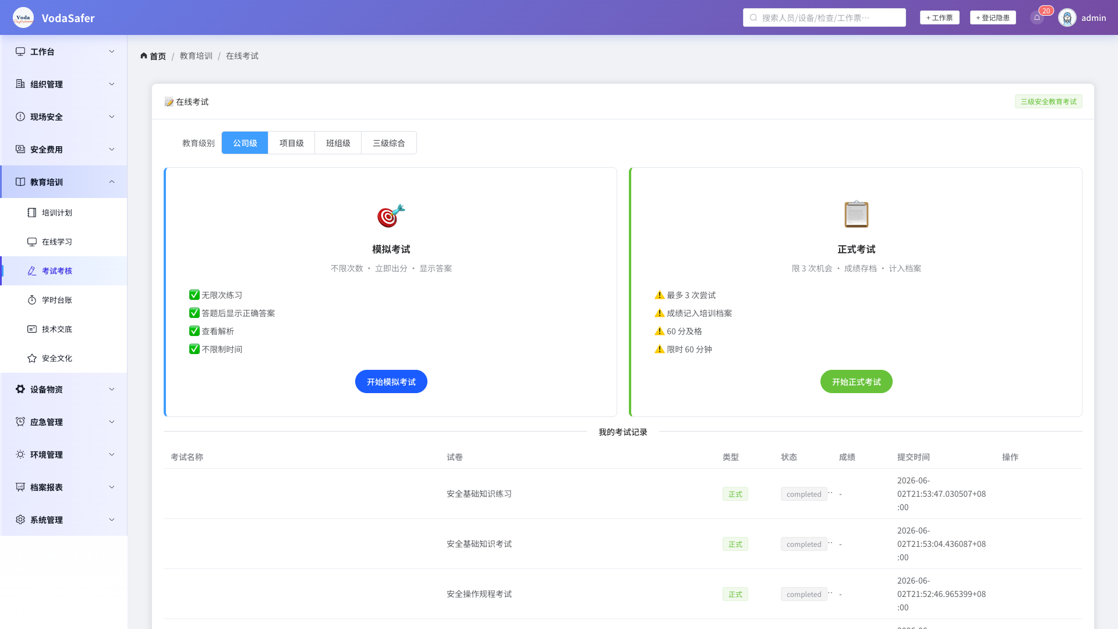Go to 培训计划 menu item
The image size is (1118, 629).
point(64,213)
